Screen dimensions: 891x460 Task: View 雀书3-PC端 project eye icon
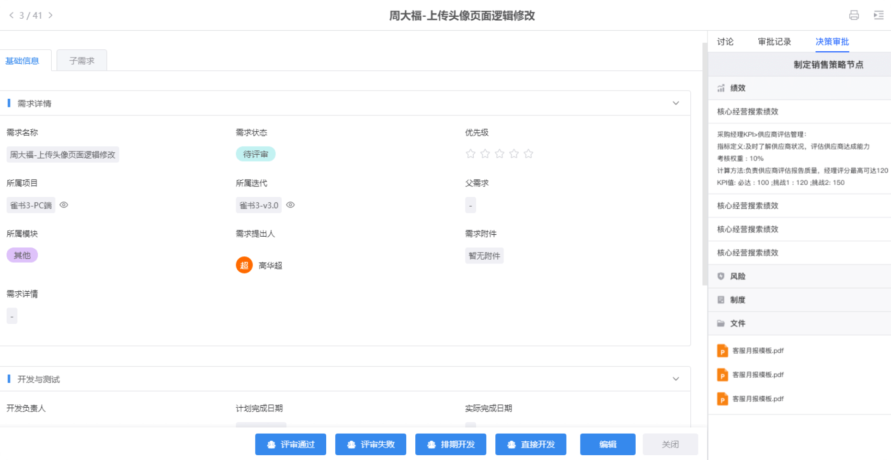click(x=64, y=205)
